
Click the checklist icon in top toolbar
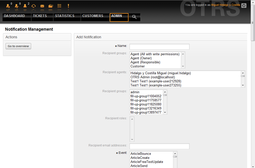(59, 6)
